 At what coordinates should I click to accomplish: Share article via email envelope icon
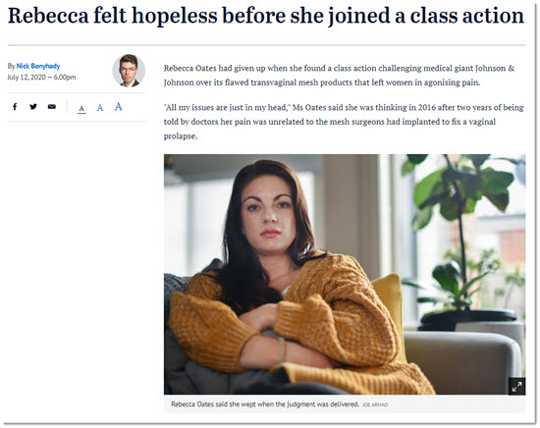[52, 107]
